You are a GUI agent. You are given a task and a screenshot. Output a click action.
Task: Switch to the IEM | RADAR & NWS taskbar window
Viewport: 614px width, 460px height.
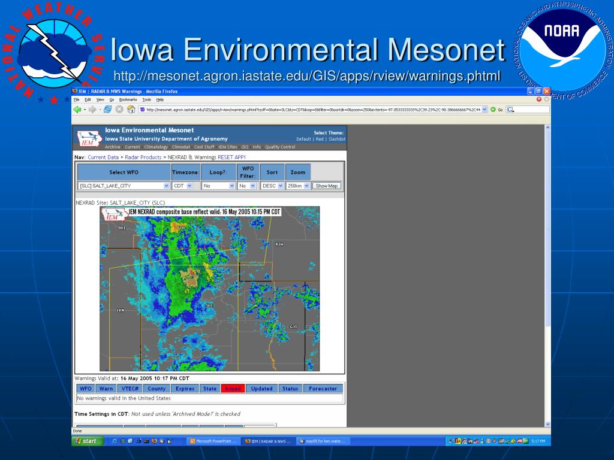pyautogui.click(x=268, y=441)
